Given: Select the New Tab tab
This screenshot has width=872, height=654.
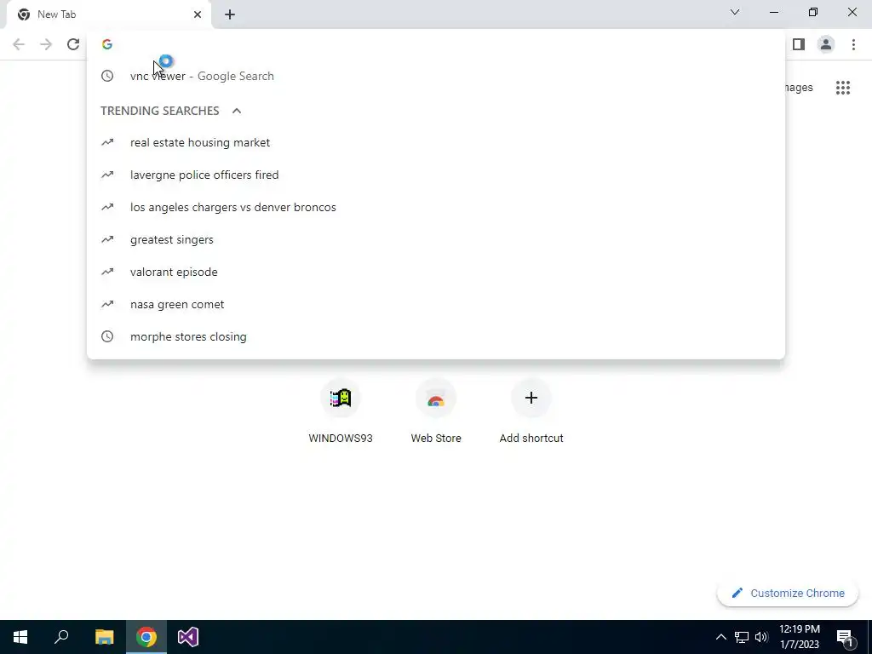Looking at the screenshot, I should click(109, 14).
